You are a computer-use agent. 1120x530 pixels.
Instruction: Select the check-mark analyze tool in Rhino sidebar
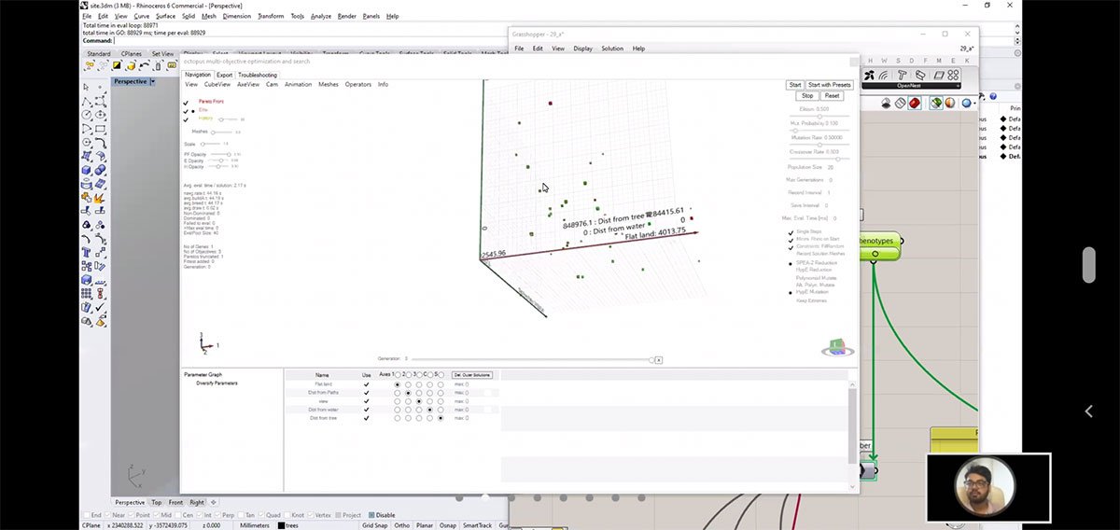point(100,306)
